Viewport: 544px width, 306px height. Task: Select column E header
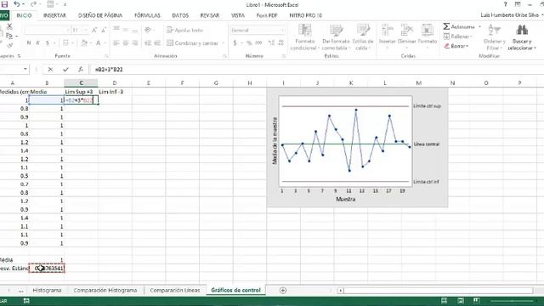pos(149,83)
